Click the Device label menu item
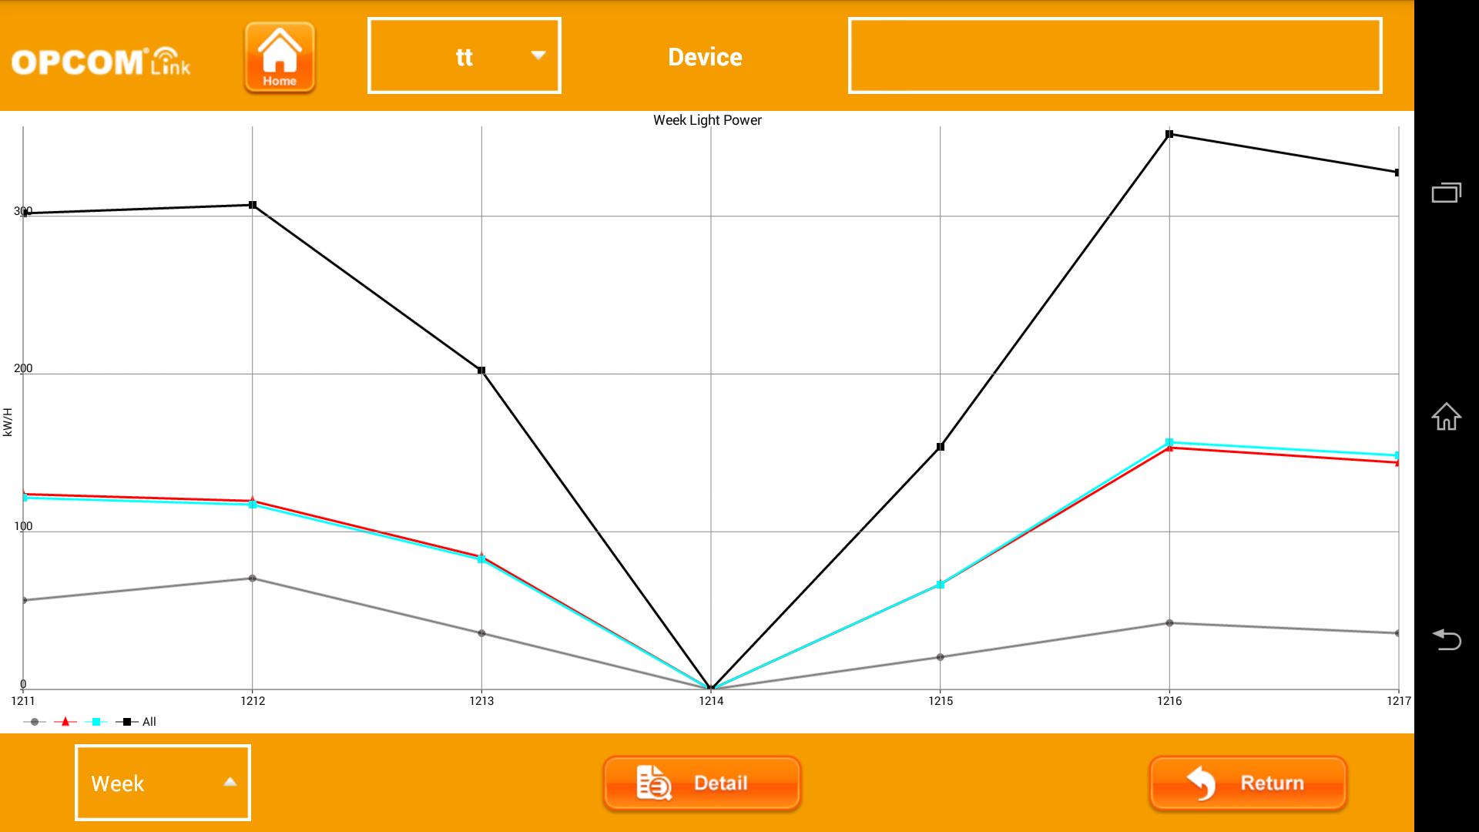The image size is (1479, 832). point(704,56)
